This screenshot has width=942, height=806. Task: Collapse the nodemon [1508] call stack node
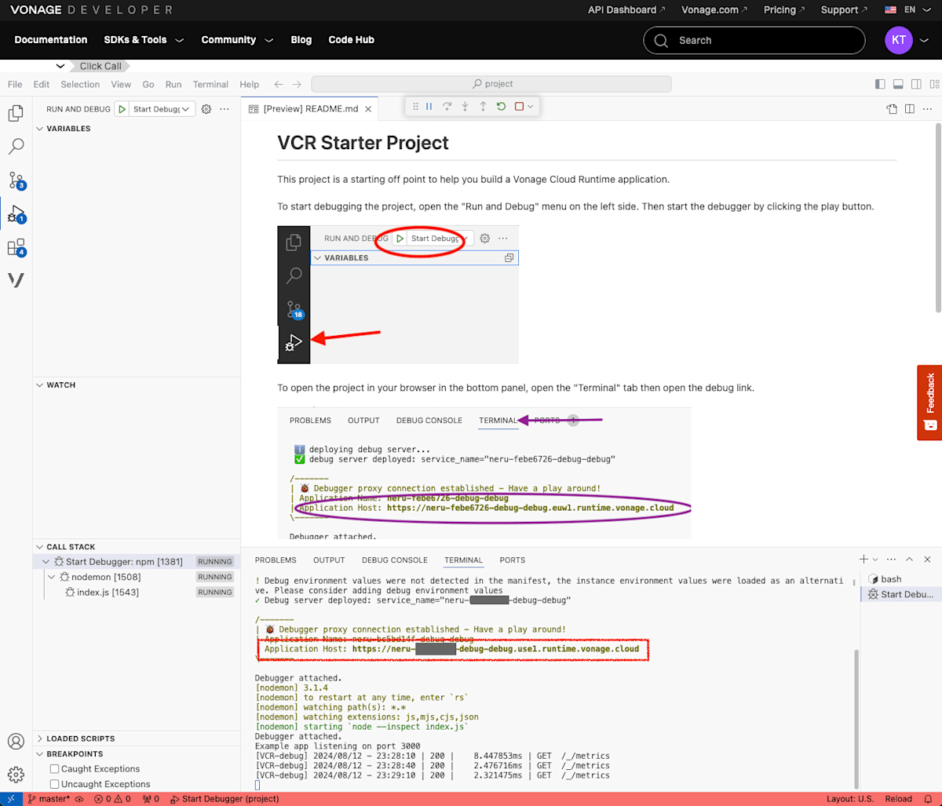pyautogui.click(x=52, y=577)
